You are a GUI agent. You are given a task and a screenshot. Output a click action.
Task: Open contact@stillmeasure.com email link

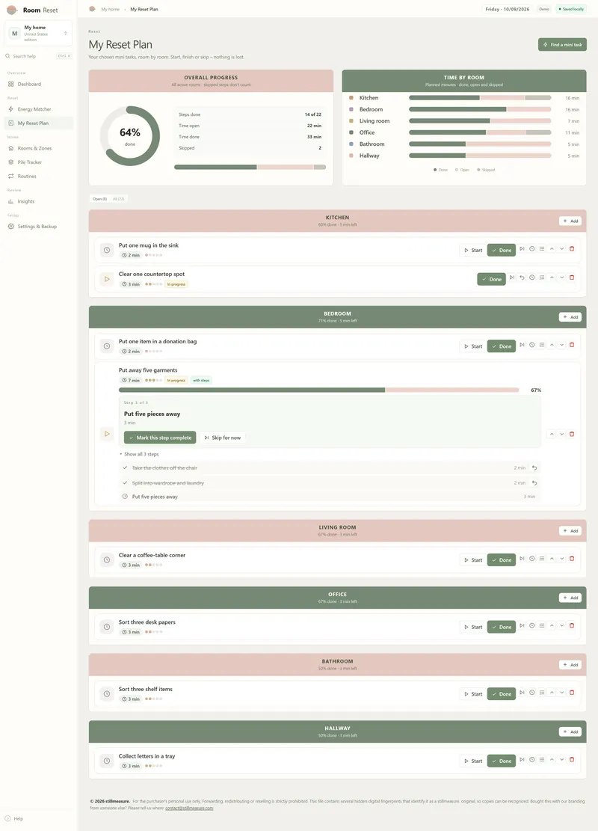pos(189,809)
